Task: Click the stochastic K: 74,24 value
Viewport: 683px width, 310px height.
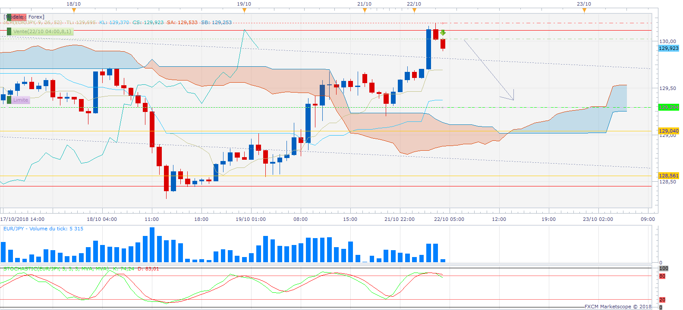Action: tap(124, 269)
